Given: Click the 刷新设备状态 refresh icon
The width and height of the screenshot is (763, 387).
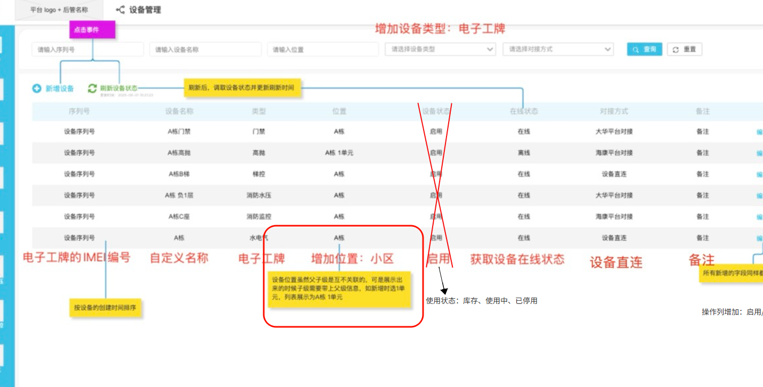Looking at the screenshot, I should [x=92, y=88].
